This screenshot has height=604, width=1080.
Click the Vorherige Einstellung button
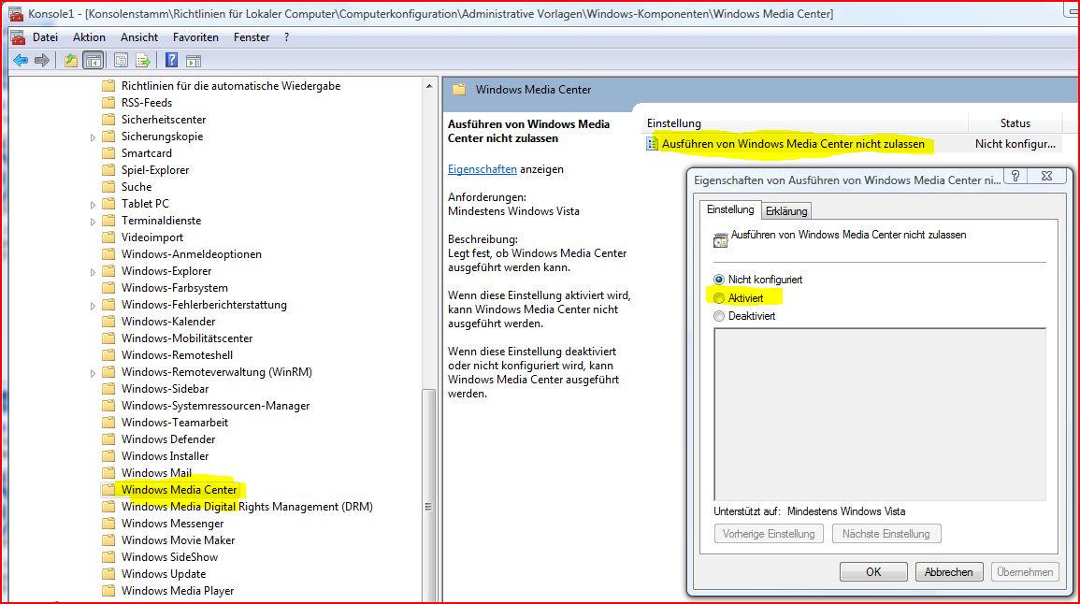(769, 534)
